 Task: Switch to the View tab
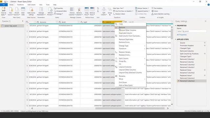(x=41, y=5)
